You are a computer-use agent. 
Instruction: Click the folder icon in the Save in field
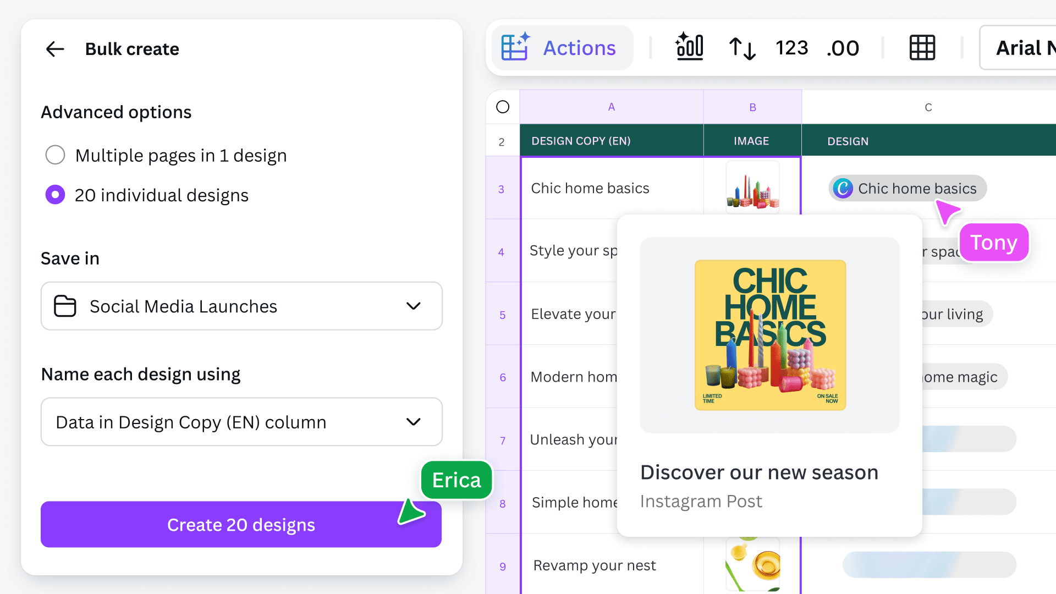point(65,306)
